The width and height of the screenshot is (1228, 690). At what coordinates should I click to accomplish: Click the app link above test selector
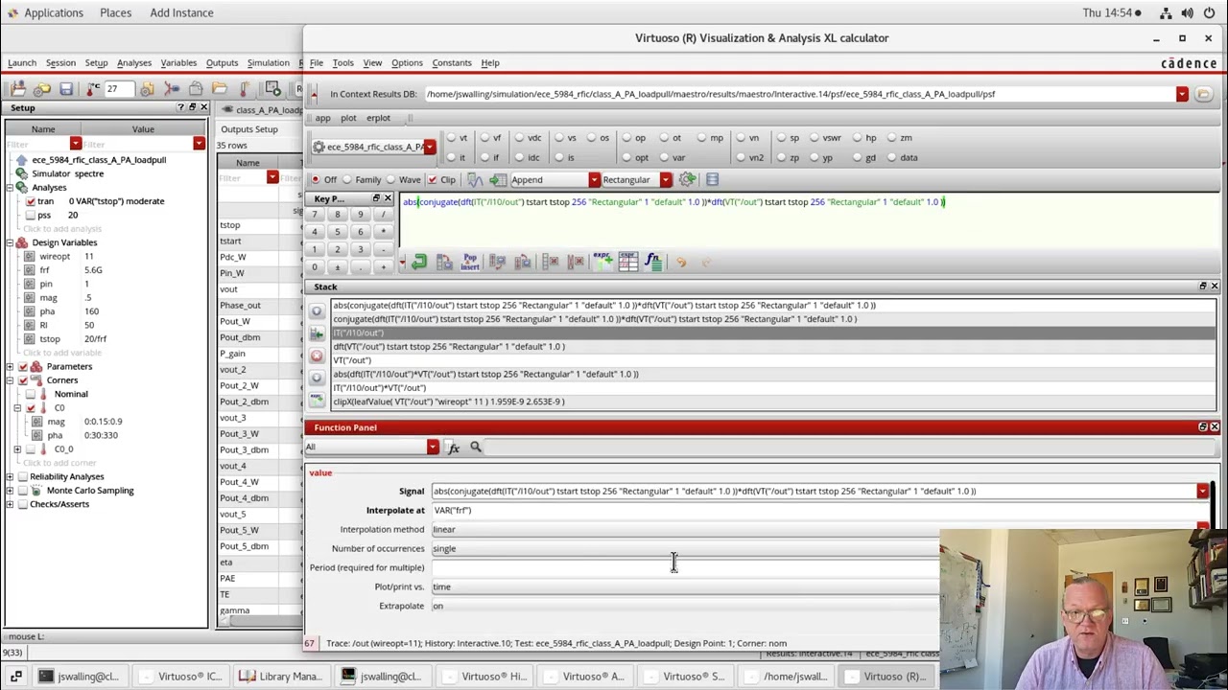point(323,118)
